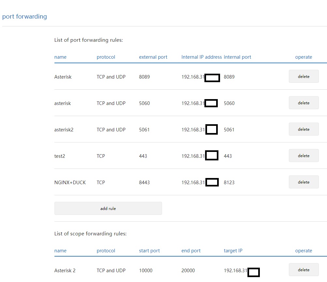Click the target IP column header
327x282 pixels.
[233, 251]
